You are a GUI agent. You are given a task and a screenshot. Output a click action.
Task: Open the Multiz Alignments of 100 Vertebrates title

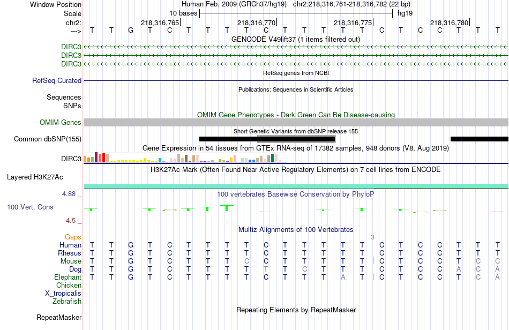(296, 229)
